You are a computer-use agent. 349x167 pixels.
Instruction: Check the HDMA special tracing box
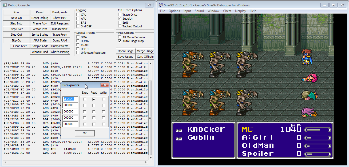point(78,41)
